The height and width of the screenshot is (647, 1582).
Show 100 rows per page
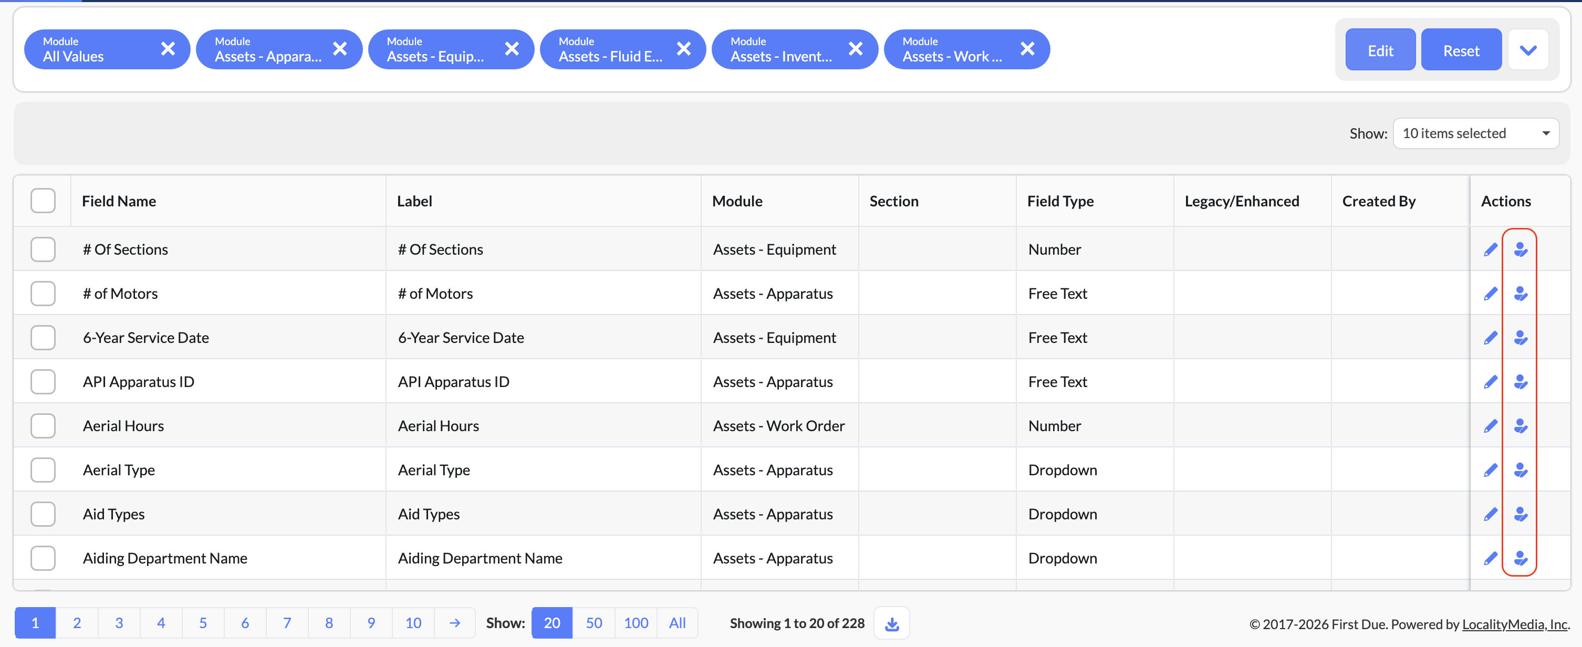tap(636, 623)
